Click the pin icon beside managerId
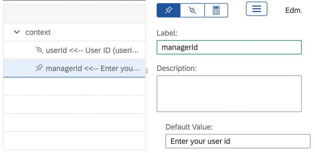Image resolution: width=315 pixels, height=153 pixels. point(39,68)
